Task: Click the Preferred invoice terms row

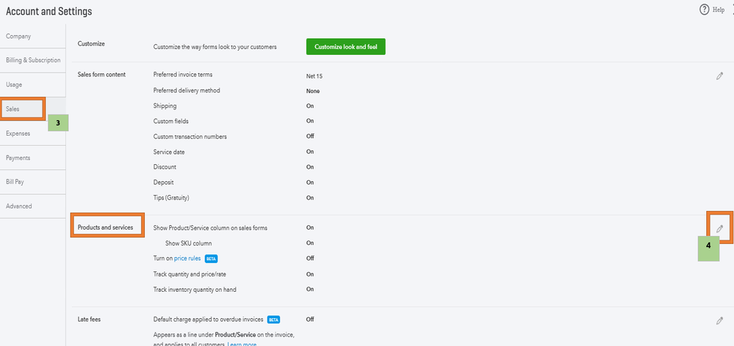Action: [x=186, y=75]
